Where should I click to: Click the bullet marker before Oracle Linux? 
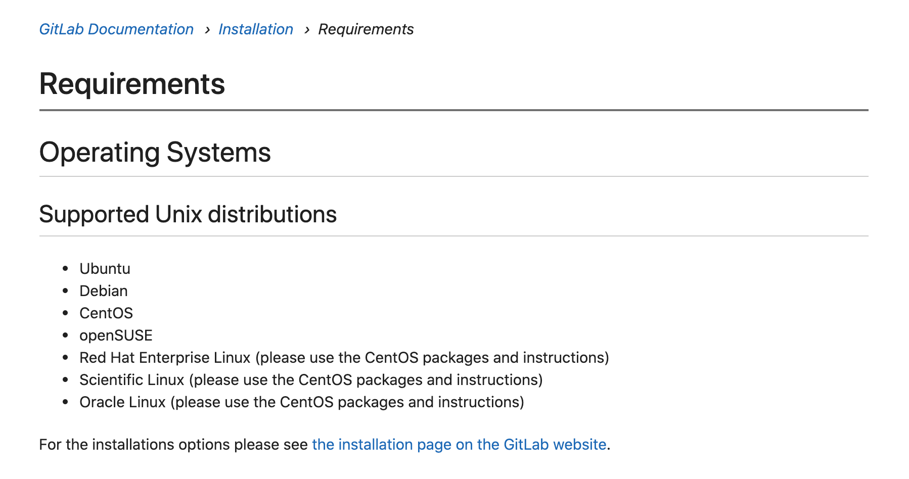[65, 402]
